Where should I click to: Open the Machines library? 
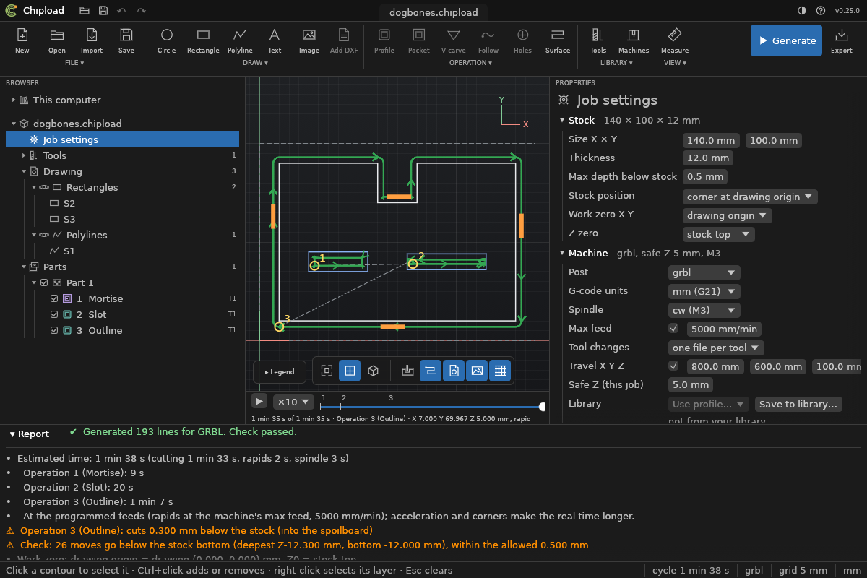tap(634, 40)
